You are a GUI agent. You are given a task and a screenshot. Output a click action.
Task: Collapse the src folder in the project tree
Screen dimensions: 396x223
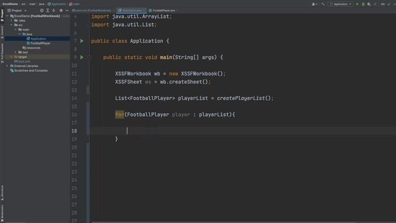[11, 25]
